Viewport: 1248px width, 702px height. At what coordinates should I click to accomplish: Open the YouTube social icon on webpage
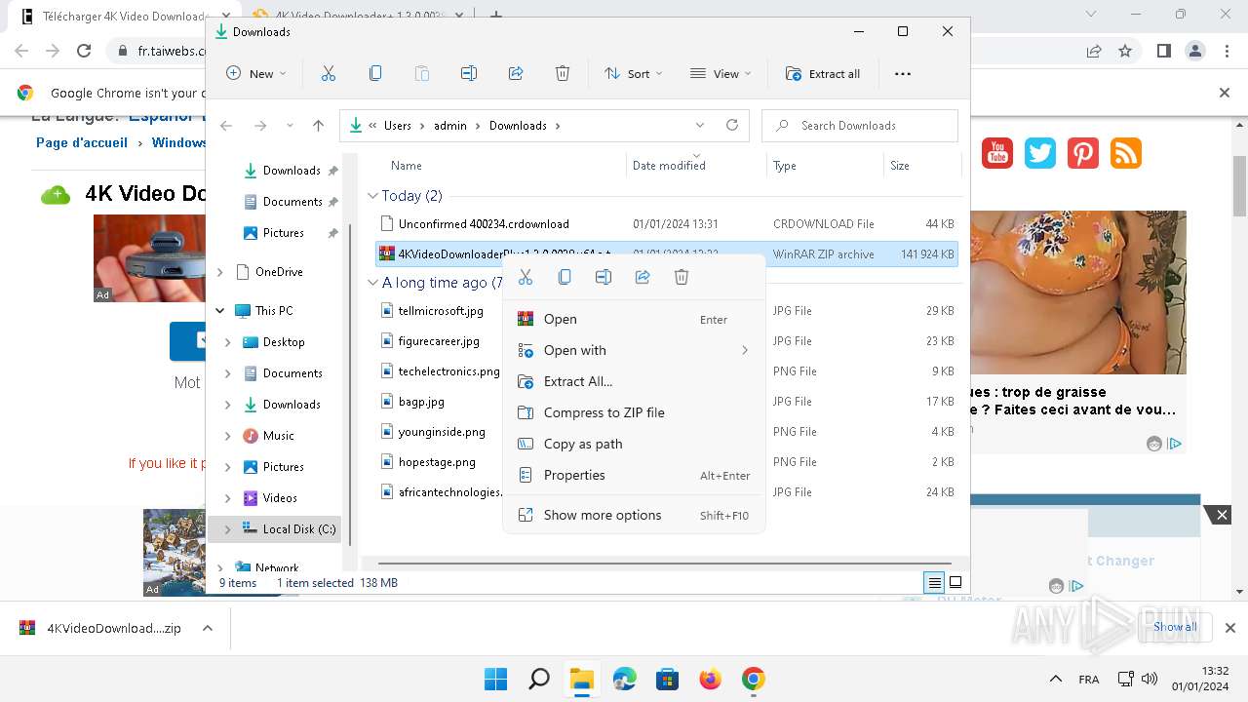[997, 153]
